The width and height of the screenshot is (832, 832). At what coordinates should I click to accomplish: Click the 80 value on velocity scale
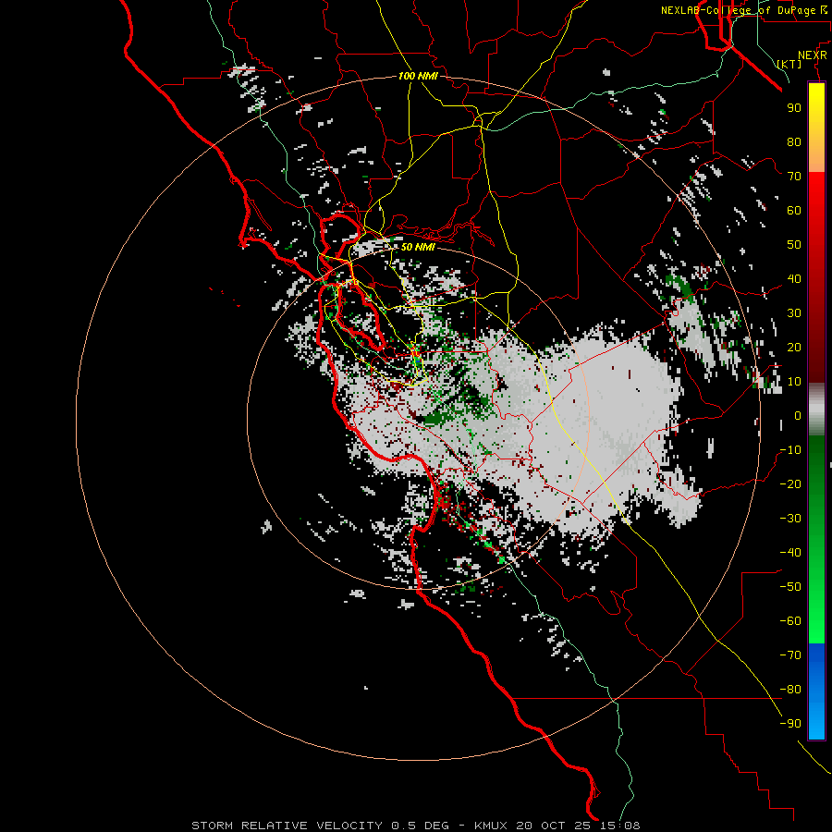coord(794,141)
